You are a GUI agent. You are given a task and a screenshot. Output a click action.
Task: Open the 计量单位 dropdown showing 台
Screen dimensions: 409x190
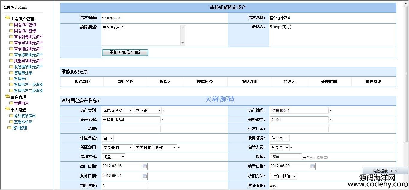point(108,138)
